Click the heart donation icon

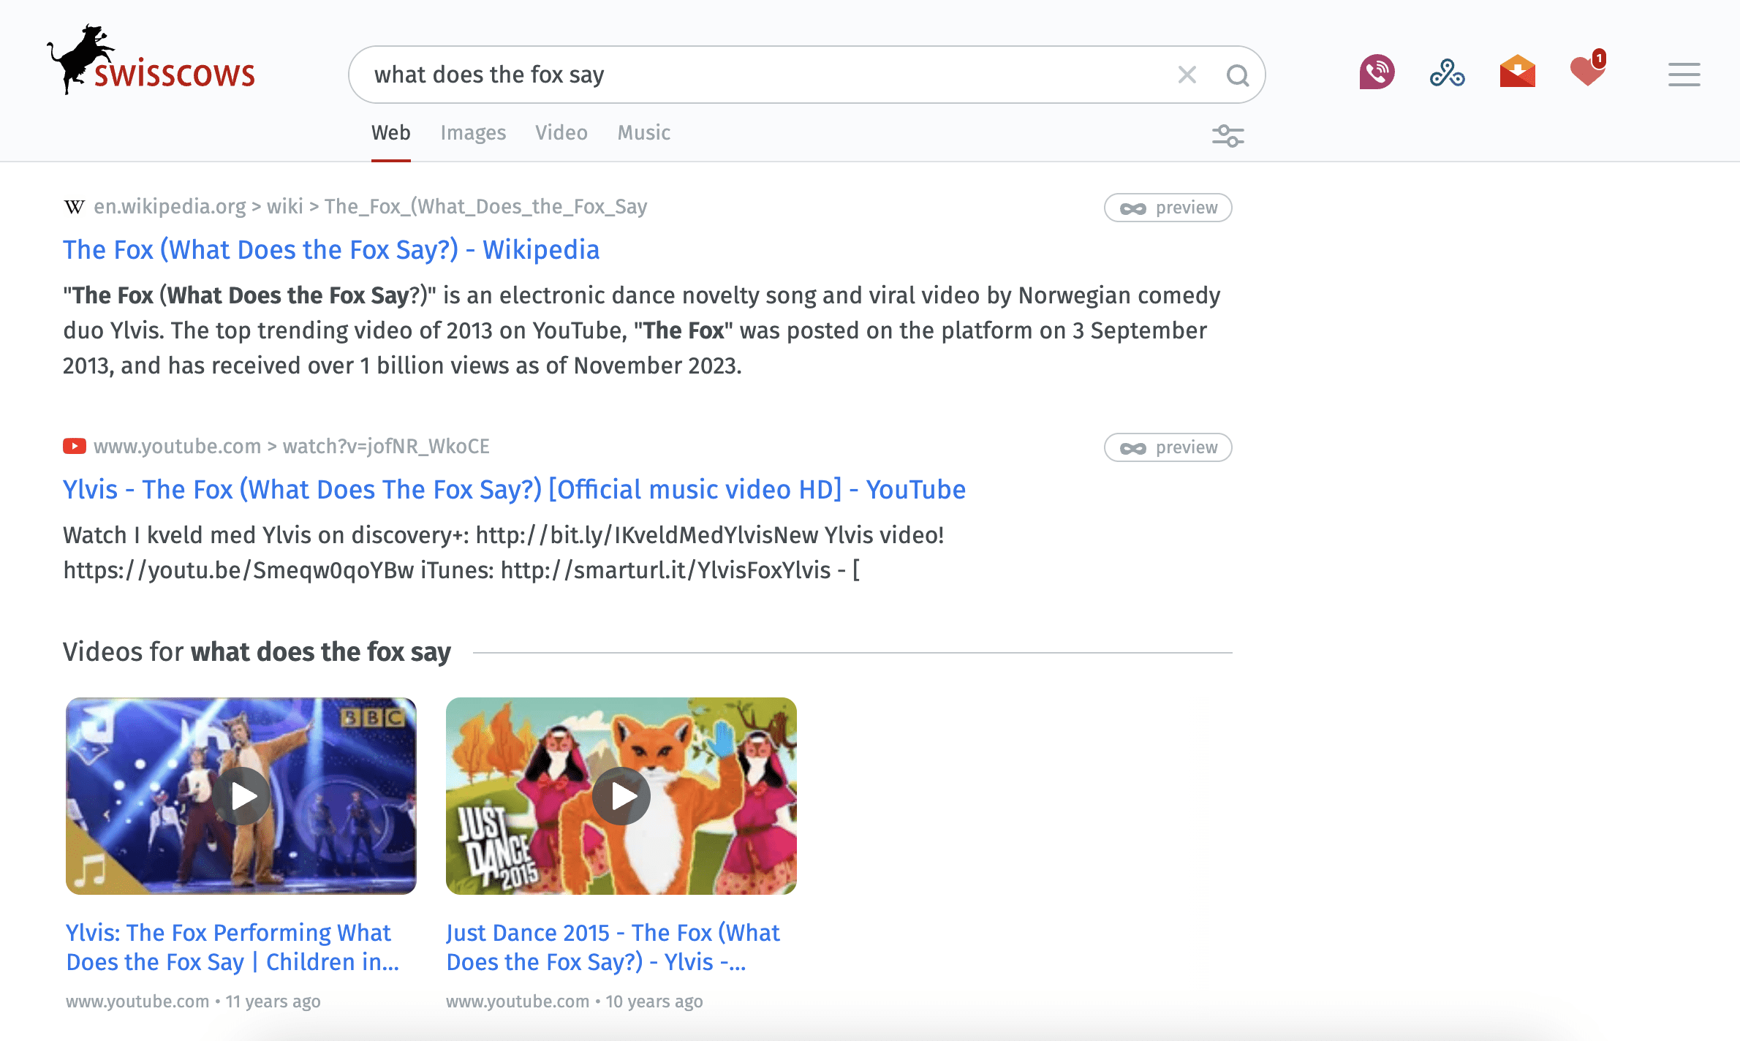click(x=1586, y=72)
